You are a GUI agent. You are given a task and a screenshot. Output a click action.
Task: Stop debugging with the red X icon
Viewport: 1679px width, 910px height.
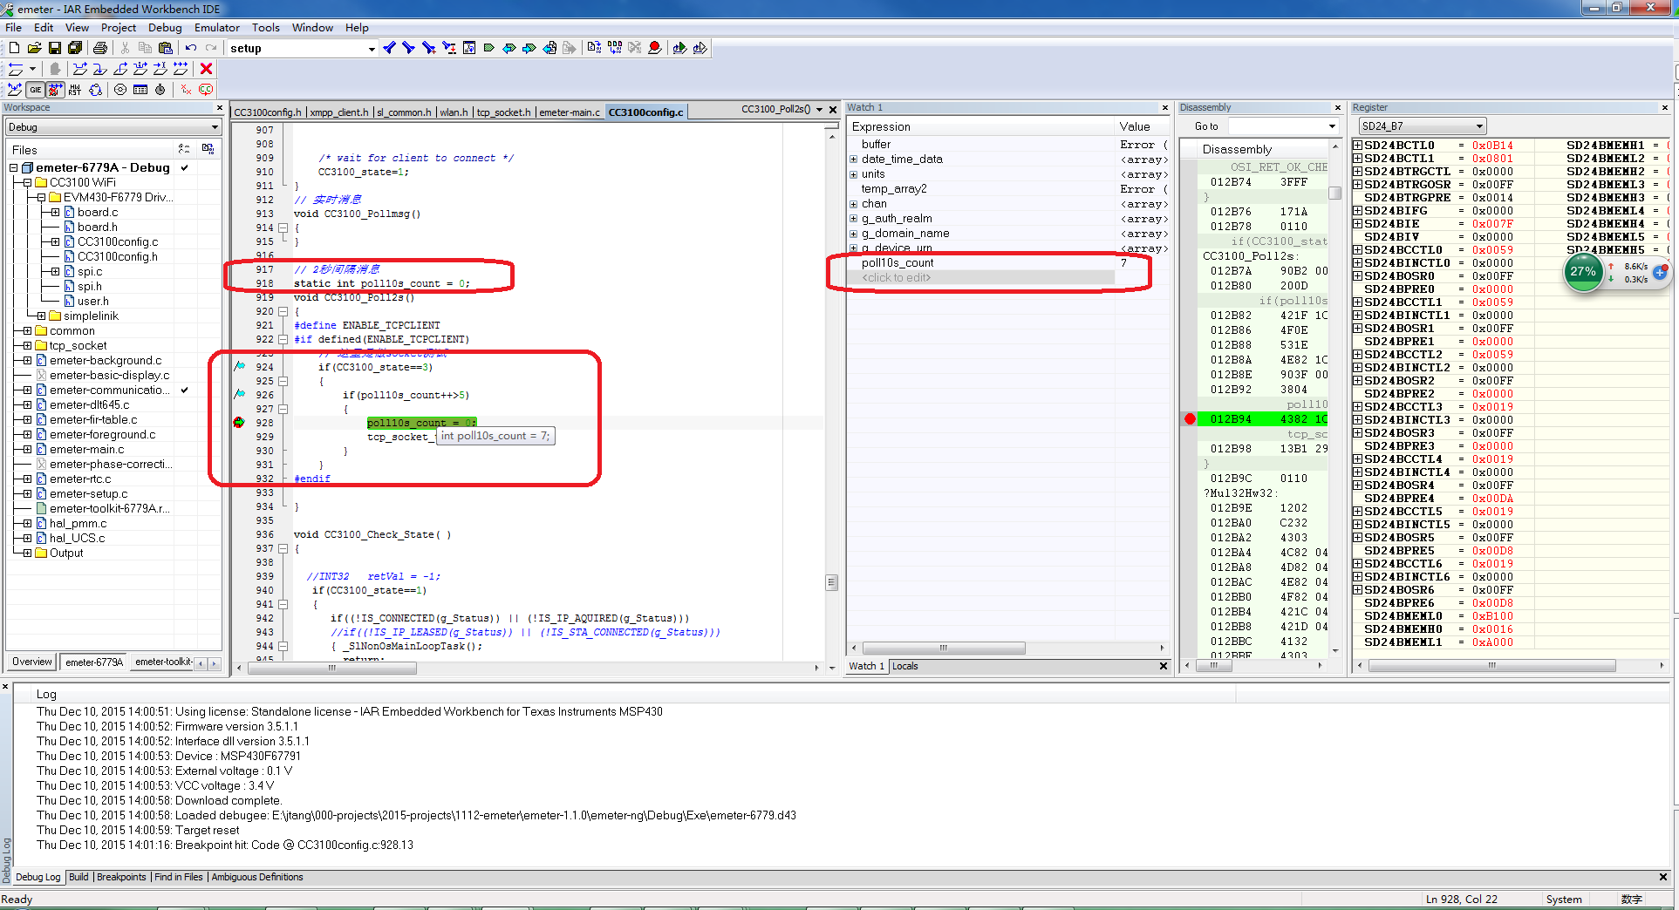click(207, 69)
